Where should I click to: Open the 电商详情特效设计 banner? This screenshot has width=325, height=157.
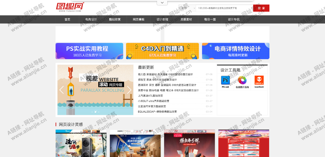[236, 51]
